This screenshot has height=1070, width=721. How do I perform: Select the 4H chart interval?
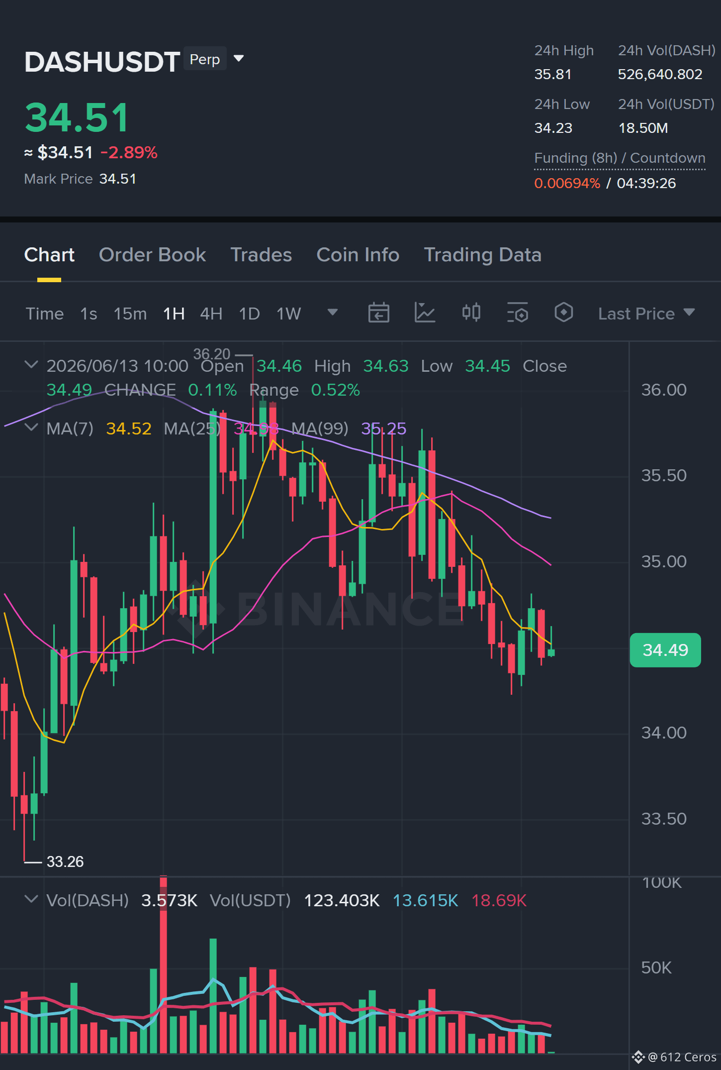click(x=211, y=314)
